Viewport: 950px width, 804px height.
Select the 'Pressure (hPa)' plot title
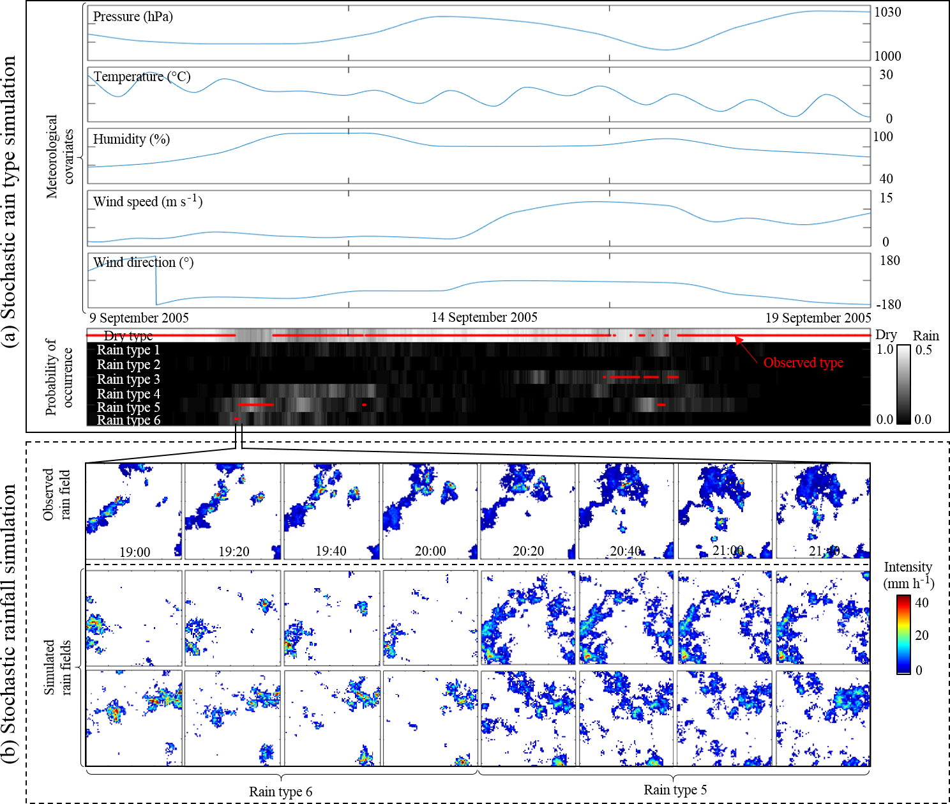(133, 17)
